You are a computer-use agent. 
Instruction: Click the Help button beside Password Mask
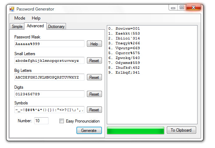(94, 44)
